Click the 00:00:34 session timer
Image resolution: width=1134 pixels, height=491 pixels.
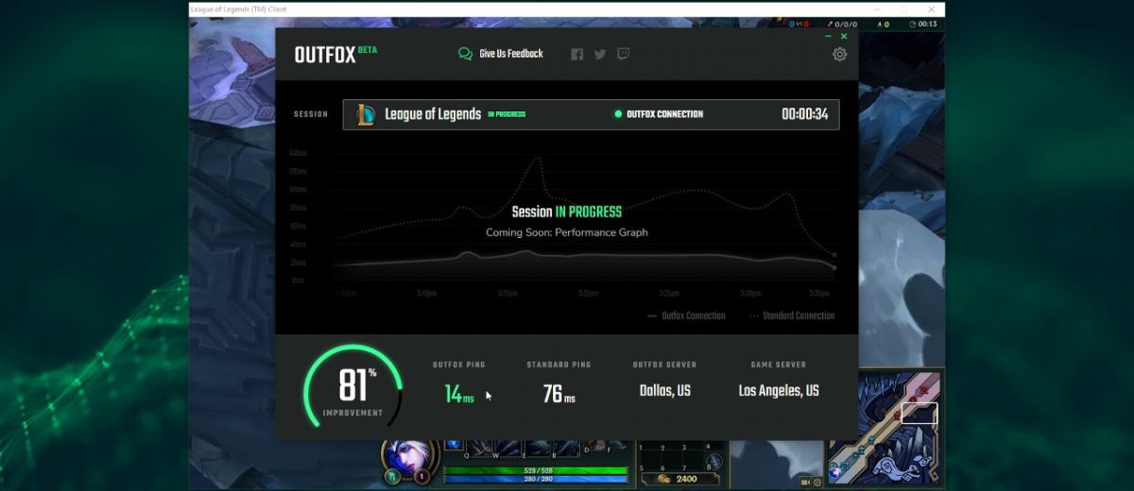pyautogui.click(x=804, y=114)
